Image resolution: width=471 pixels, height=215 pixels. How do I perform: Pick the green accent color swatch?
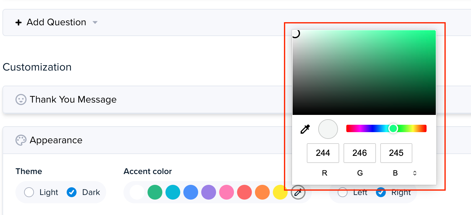(x=155, y=193)
